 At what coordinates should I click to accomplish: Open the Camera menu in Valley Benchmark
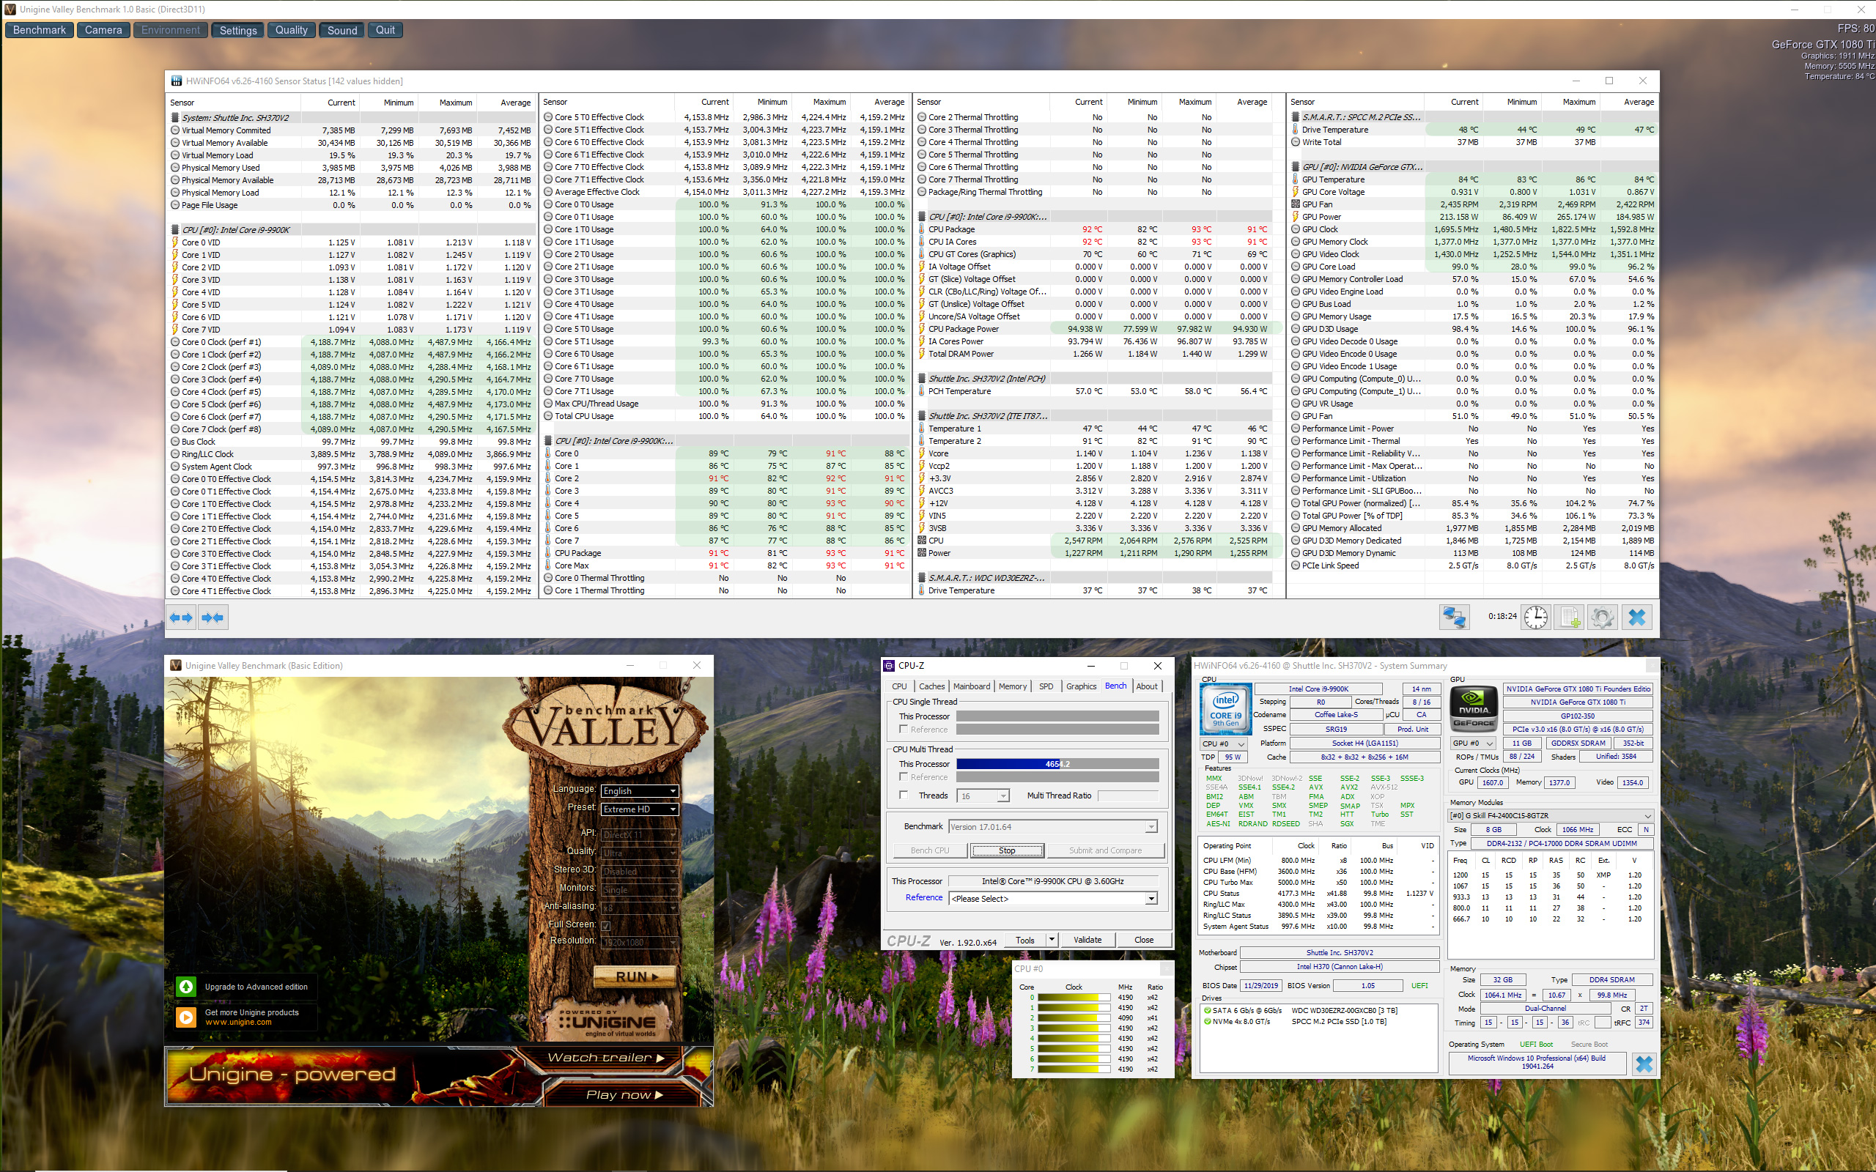click(x=103, y=30)
